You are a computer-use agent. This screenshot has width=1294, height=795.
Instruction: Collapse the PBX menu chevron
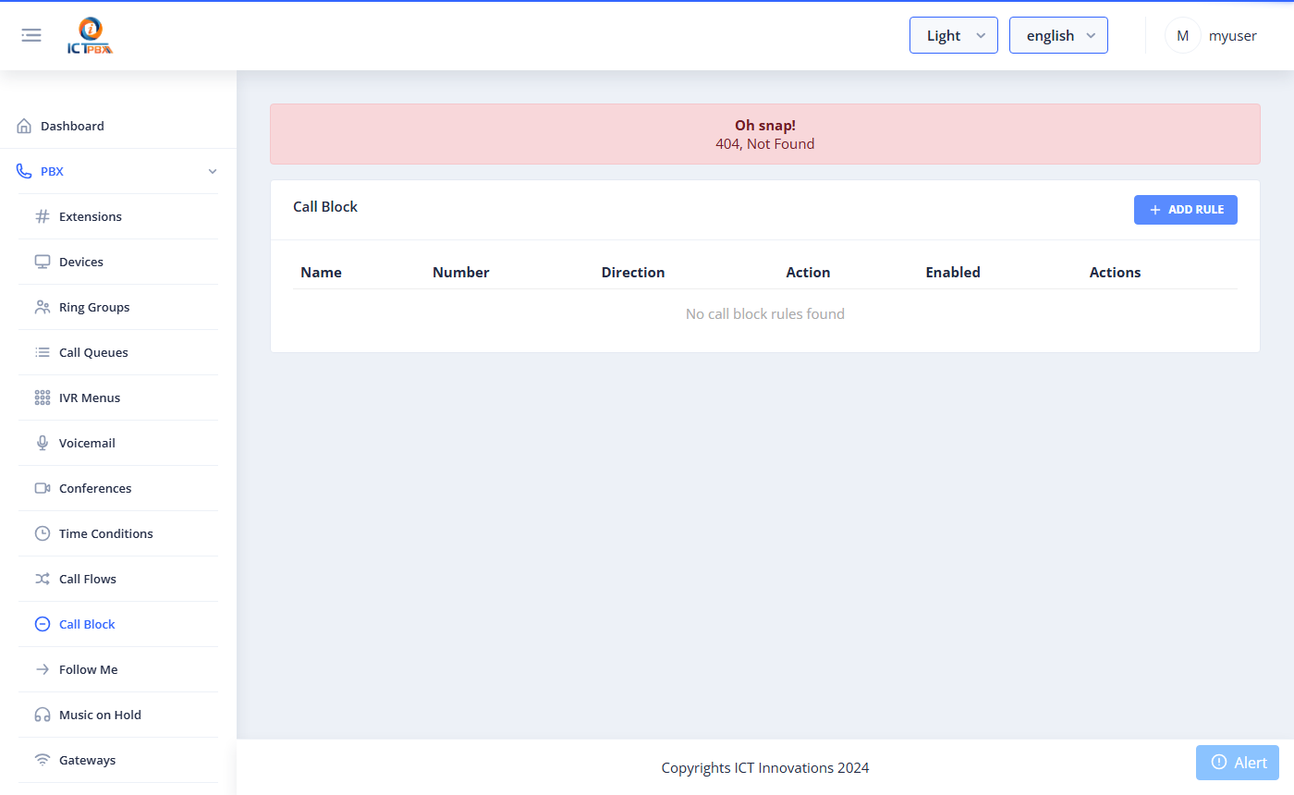pos(213,172)
